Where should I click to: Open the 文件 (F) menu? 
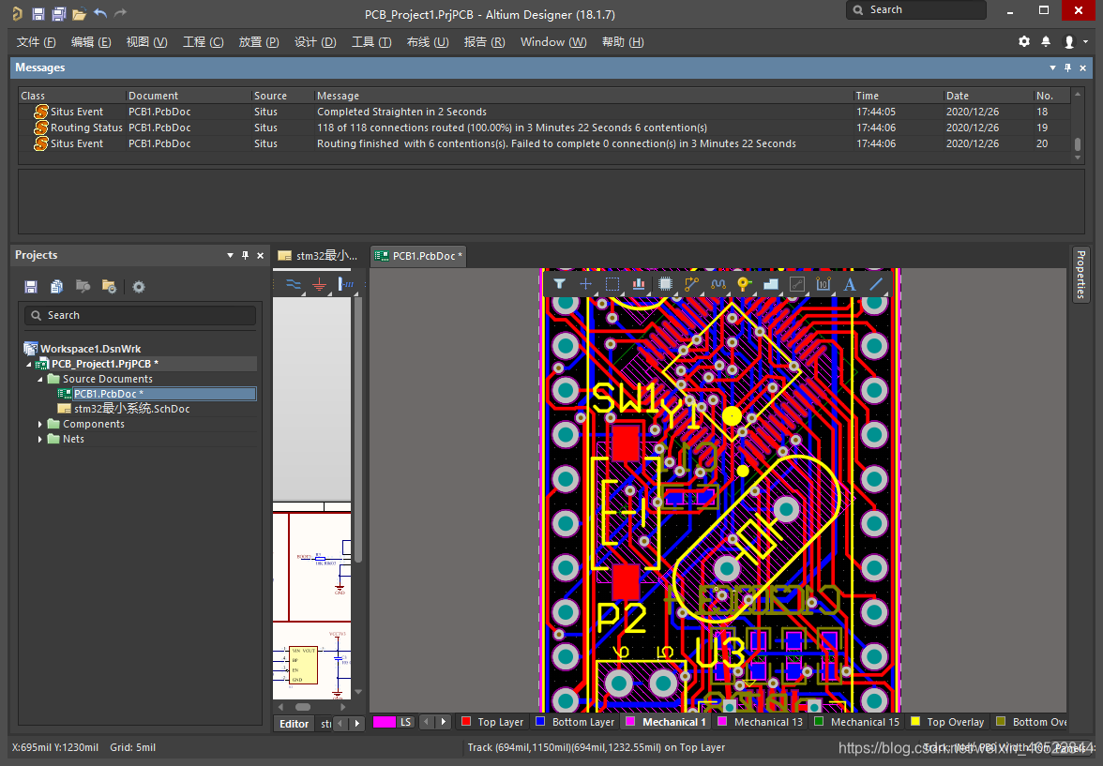click(36, 42)
